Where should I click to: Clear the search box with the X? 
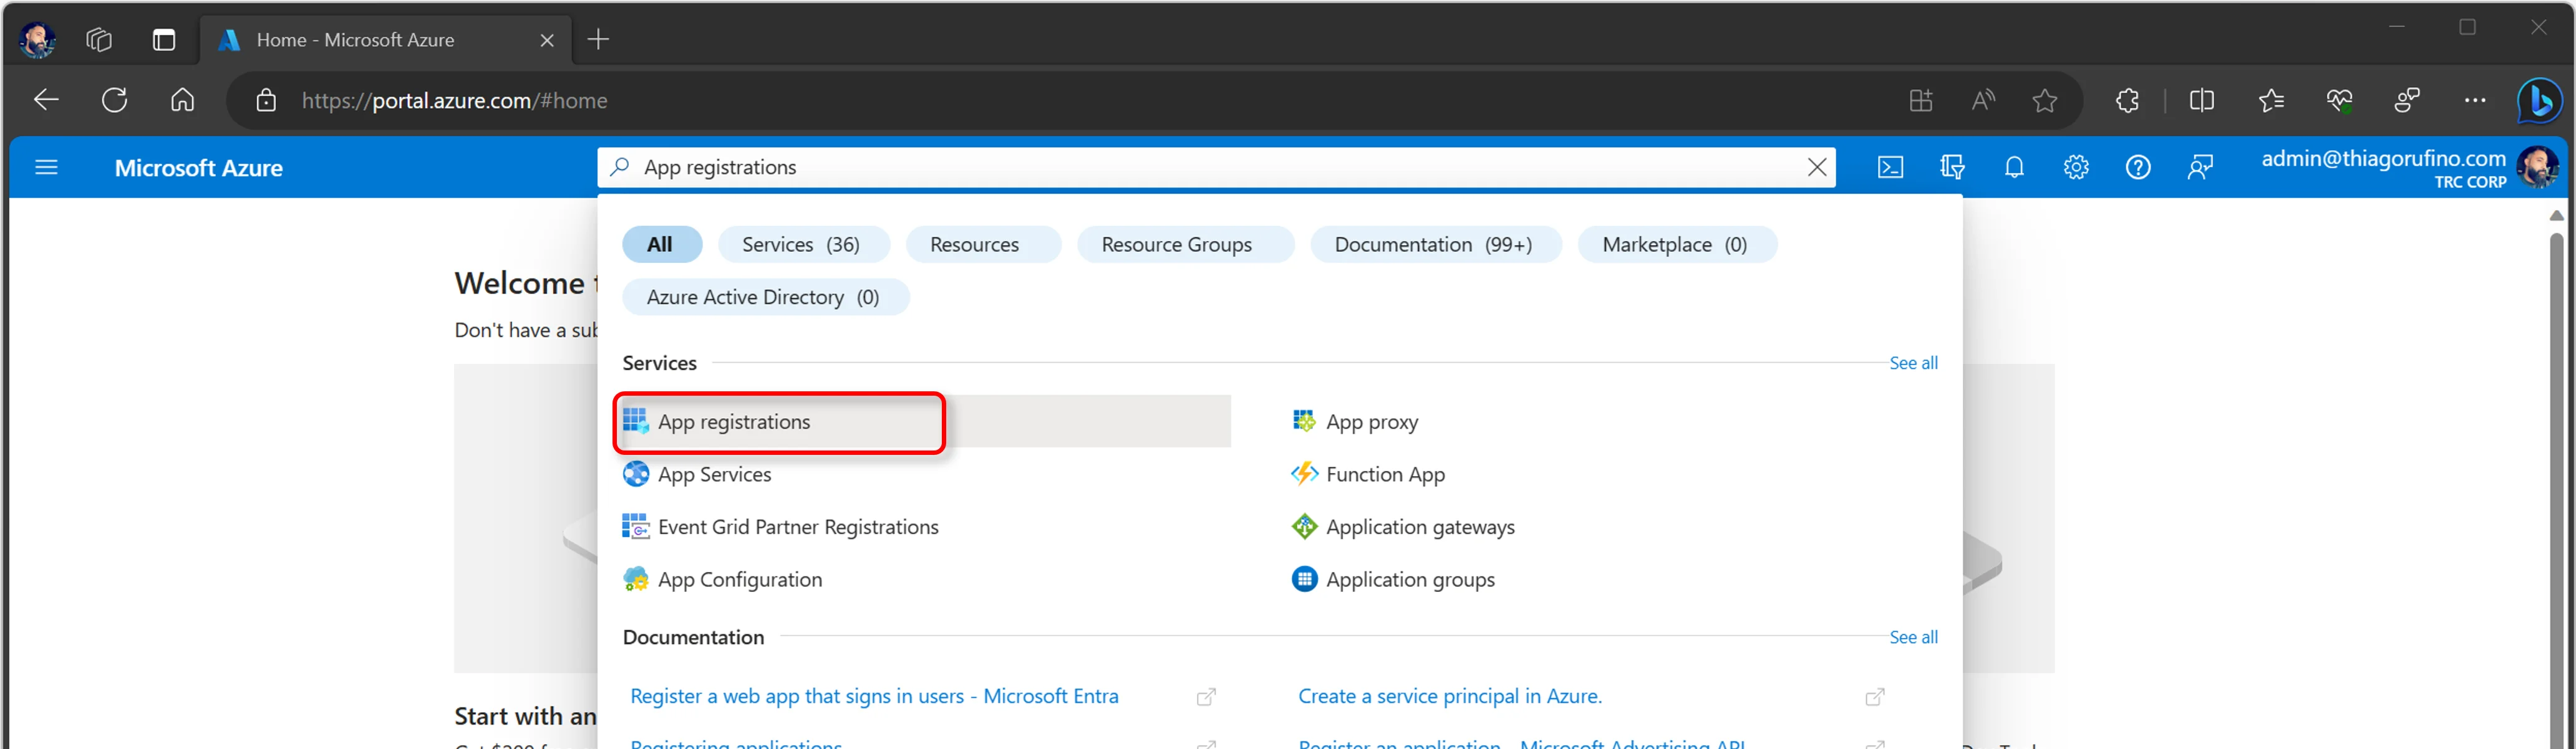[x=1817, y=167]
